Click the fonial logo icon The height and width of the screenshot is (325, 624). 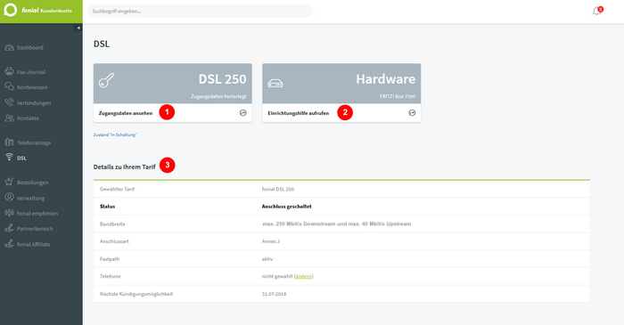[x=10, y=10]
